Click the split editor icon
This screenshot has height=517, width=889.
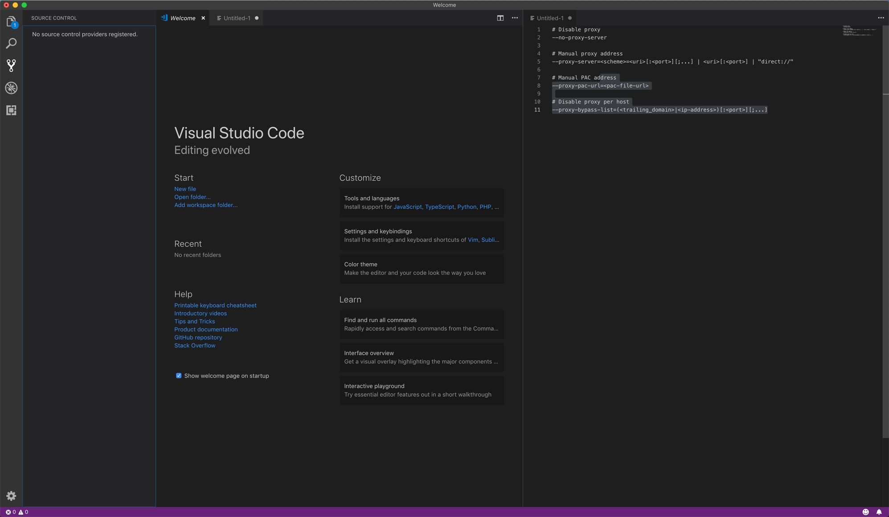500,18
